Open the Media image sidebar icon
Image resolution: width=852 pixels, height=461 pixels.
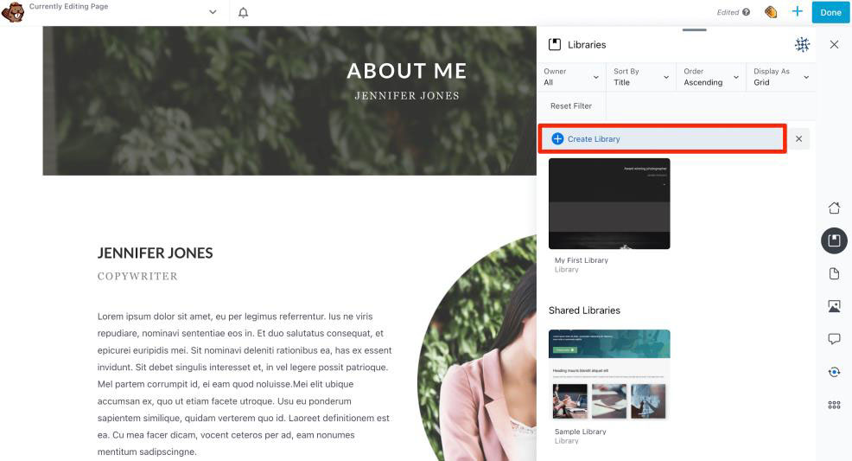834,306
